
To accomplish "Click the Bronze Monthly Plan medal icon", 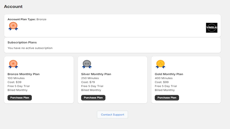I will point(13,64).
